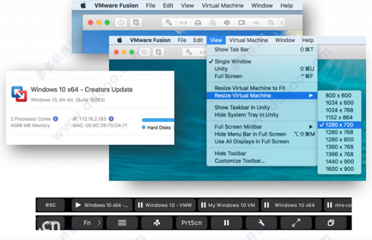Click the info icon in back window toolbar

point(121,22)
